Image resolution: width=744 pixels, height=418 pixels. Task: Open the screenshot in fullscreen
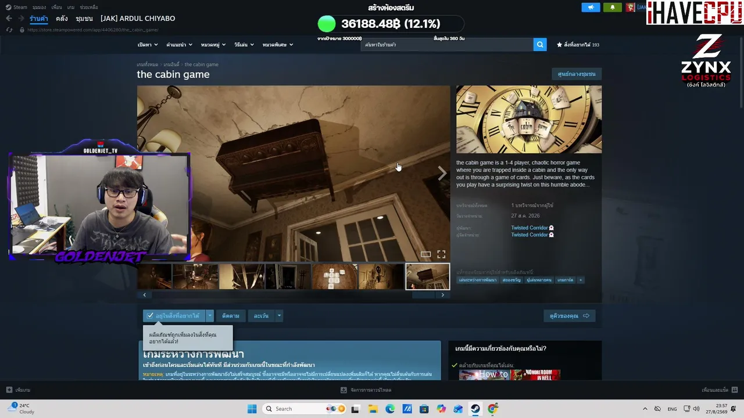[441, 254]
